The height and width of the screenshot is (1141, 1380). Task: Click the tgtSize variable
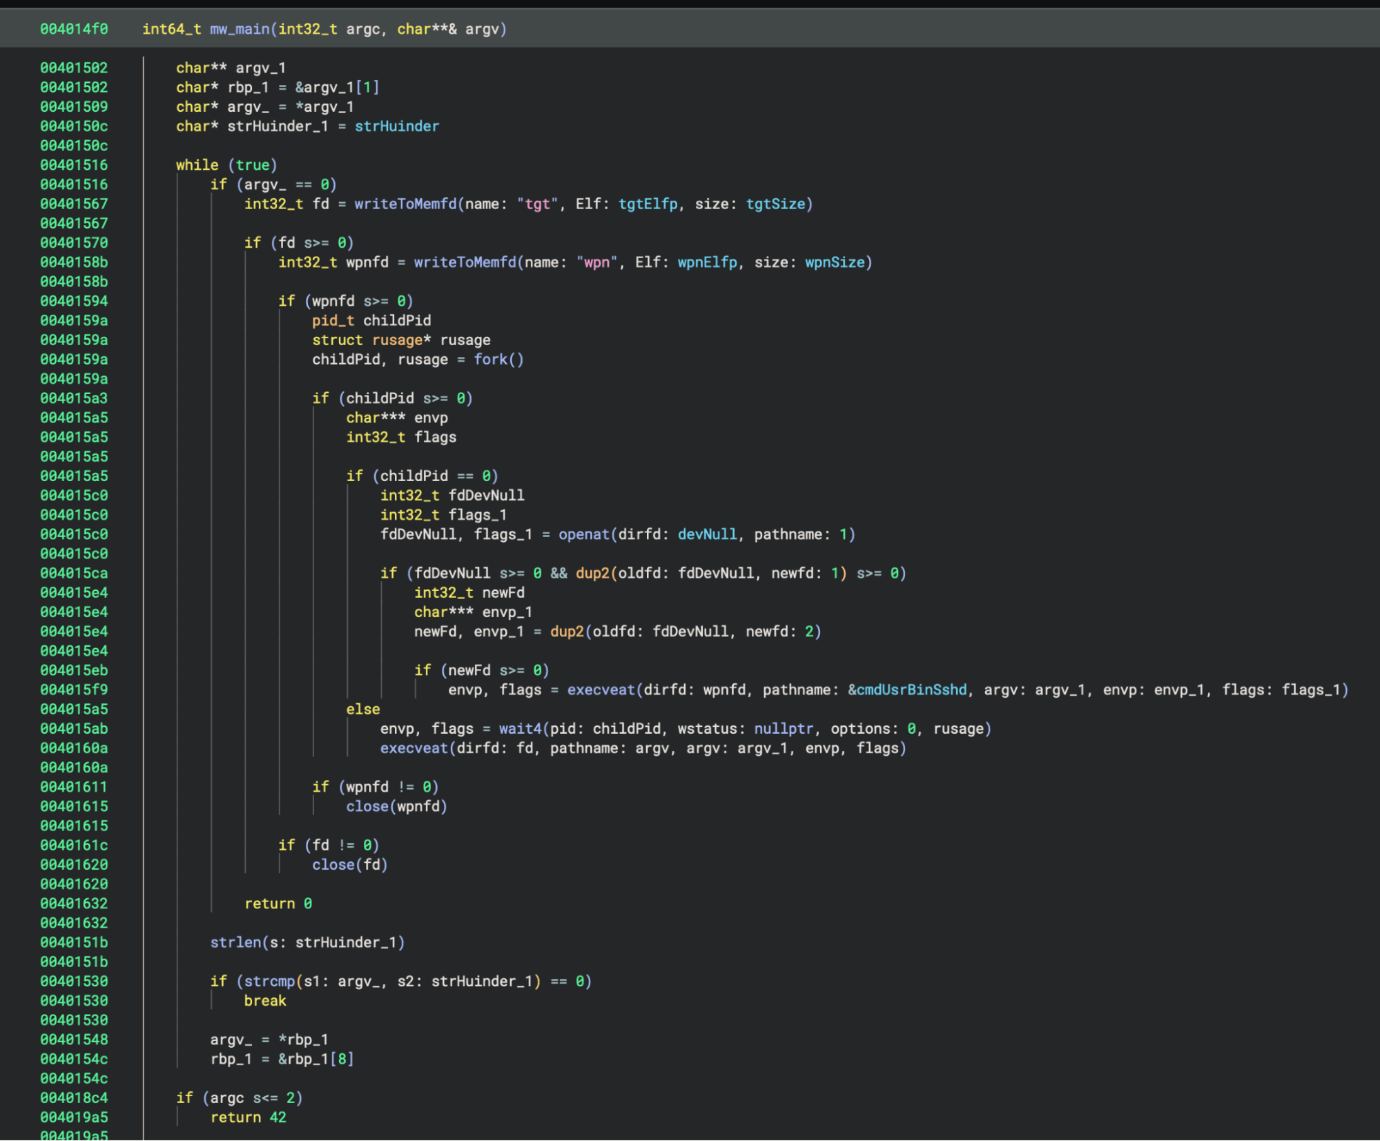pyautogui.click(x=775, y=204)
